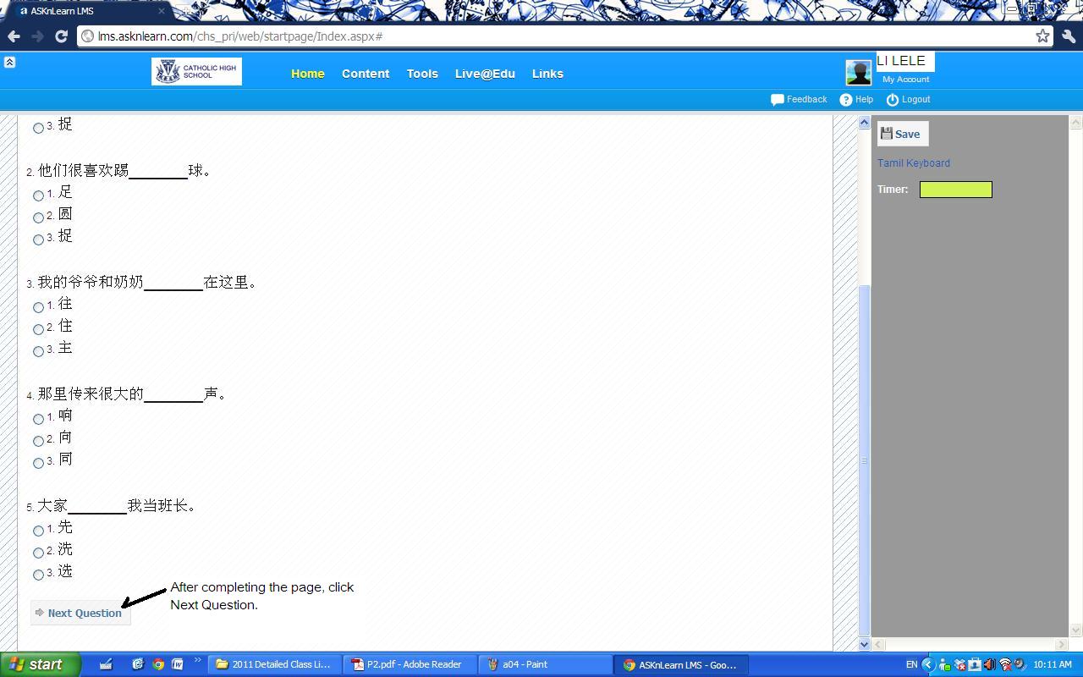Click the browser back arrow
This screenshot has width=1083, height=677.
pos(14,36)
